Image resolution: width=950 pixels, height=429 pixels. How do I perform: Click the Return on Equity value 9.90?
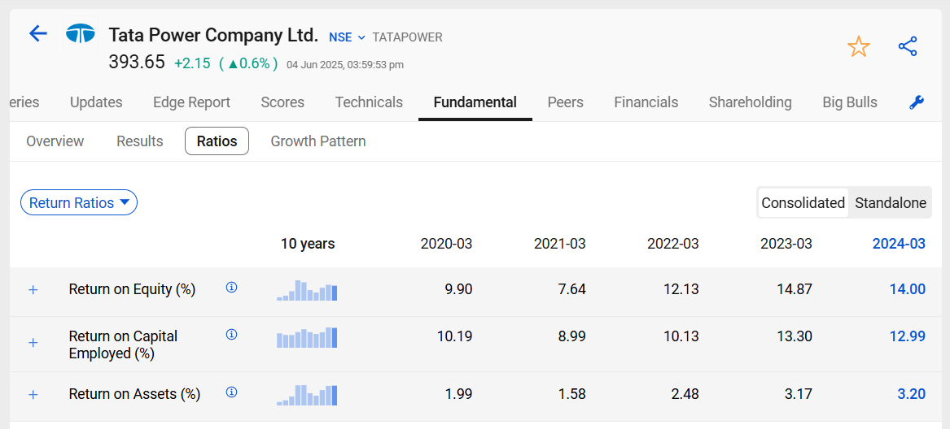[x=458, y=289]
